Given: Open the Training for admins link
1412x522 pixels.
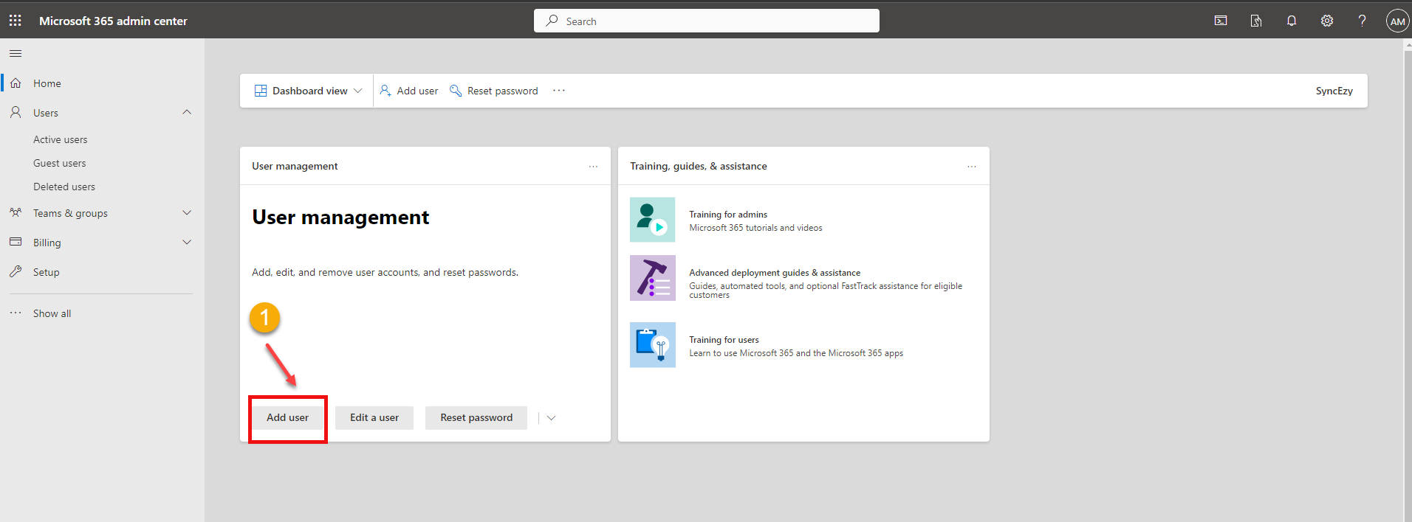Looking at the screenshot, I should pos(728,215).
